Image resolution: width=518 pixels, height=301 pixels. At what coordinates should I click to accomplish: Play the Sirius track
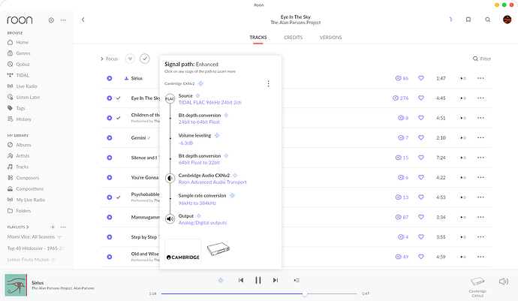point(110,78)
